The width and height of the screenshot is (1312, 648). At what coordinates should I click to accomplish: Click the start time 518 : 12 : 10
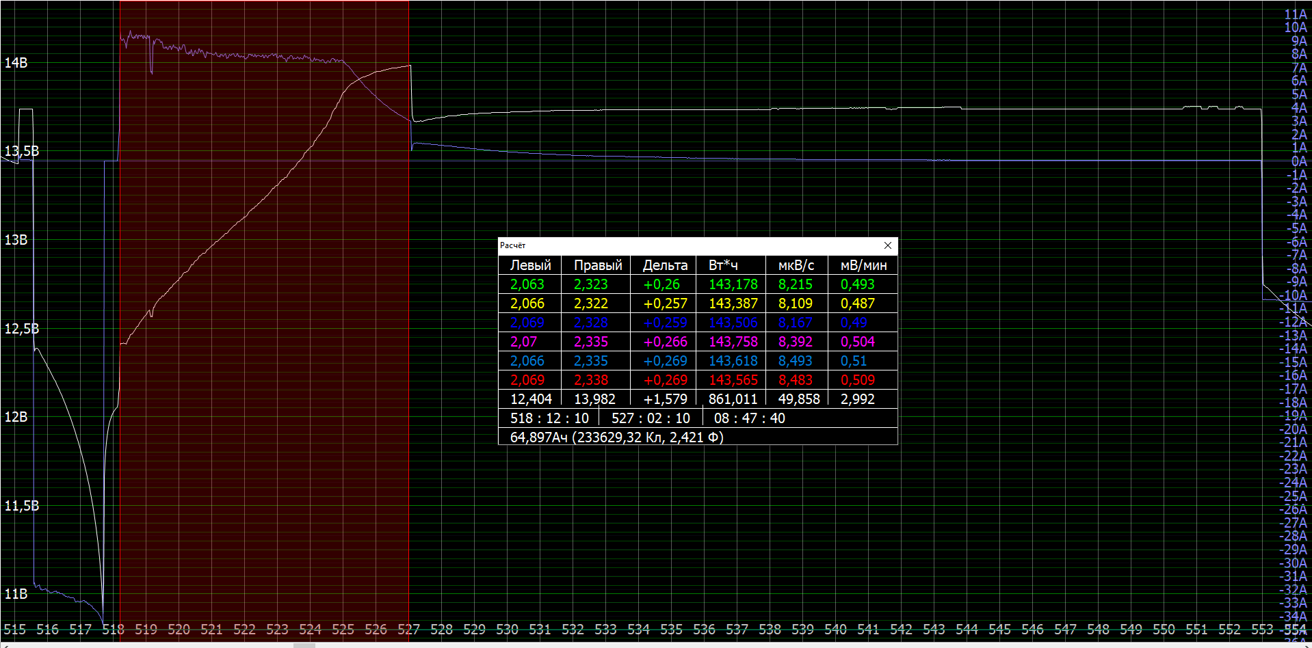tap(549, 418)
